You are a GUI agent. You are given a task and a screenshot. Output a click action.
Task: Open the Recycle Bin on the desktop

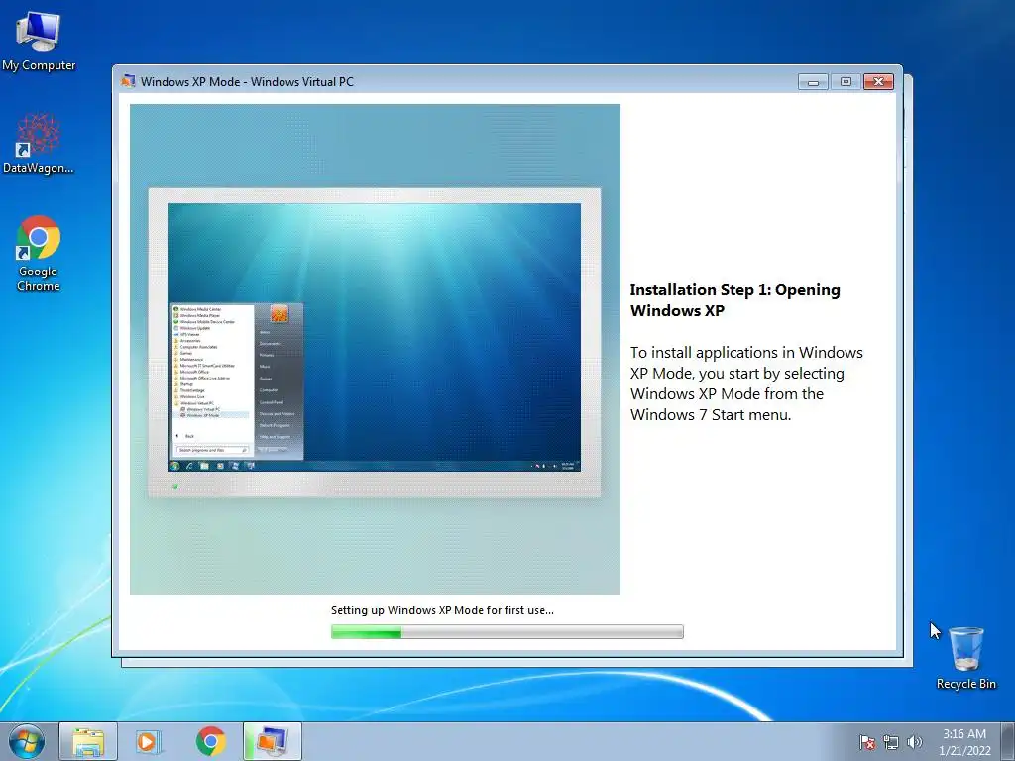[965, 658]
